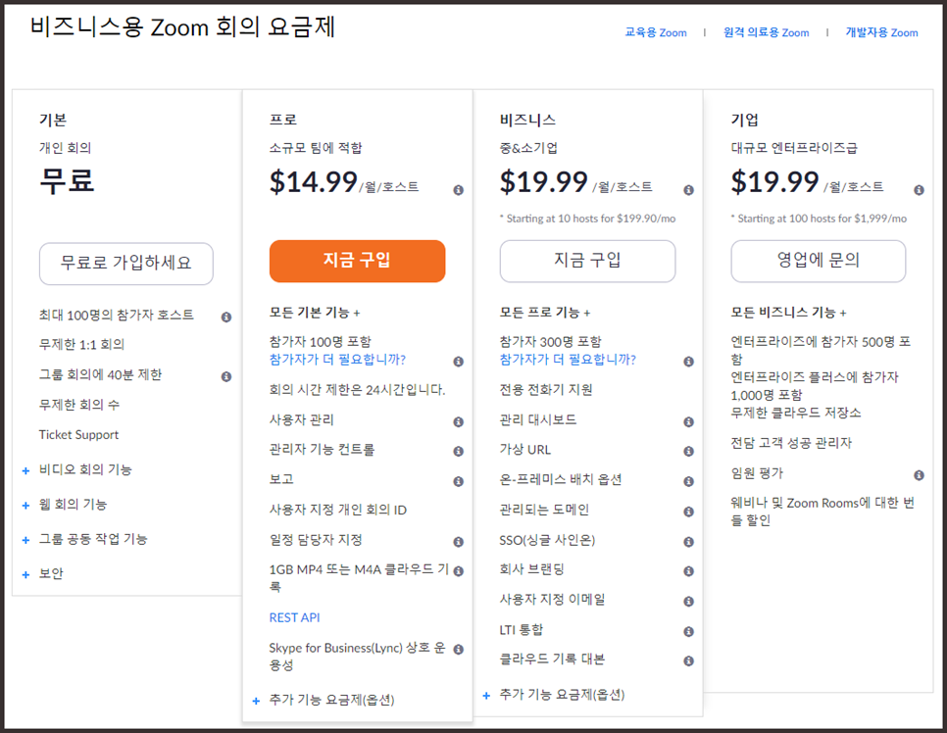This screenshot has width=947, height=733.
Task: Show info for SSO(싱글 사인온)
Action: point(688,542)
